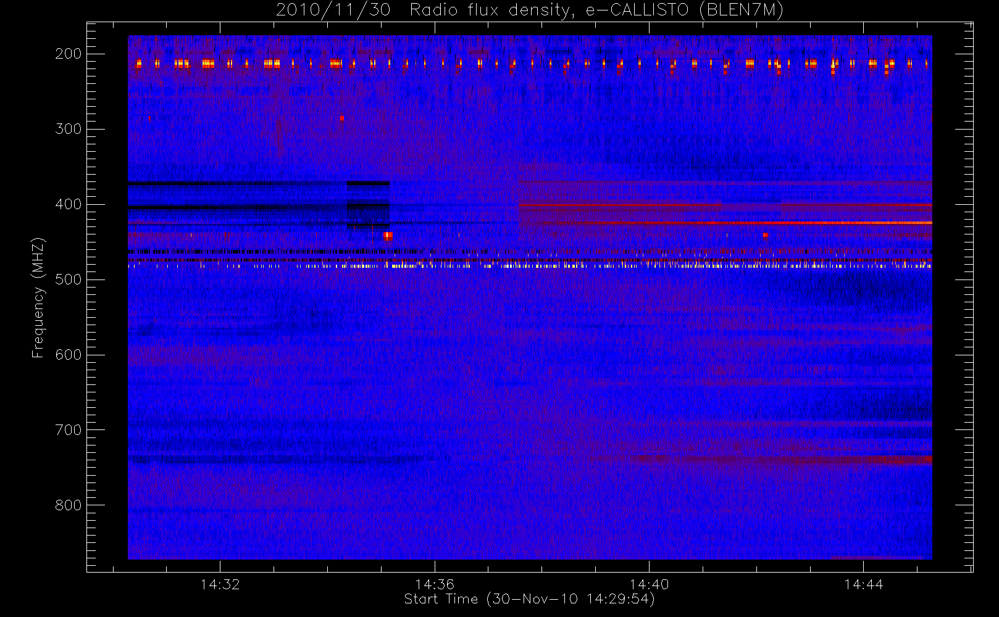
Task: Click the 14:32 time tick label
Action: [x=220, y=584]
